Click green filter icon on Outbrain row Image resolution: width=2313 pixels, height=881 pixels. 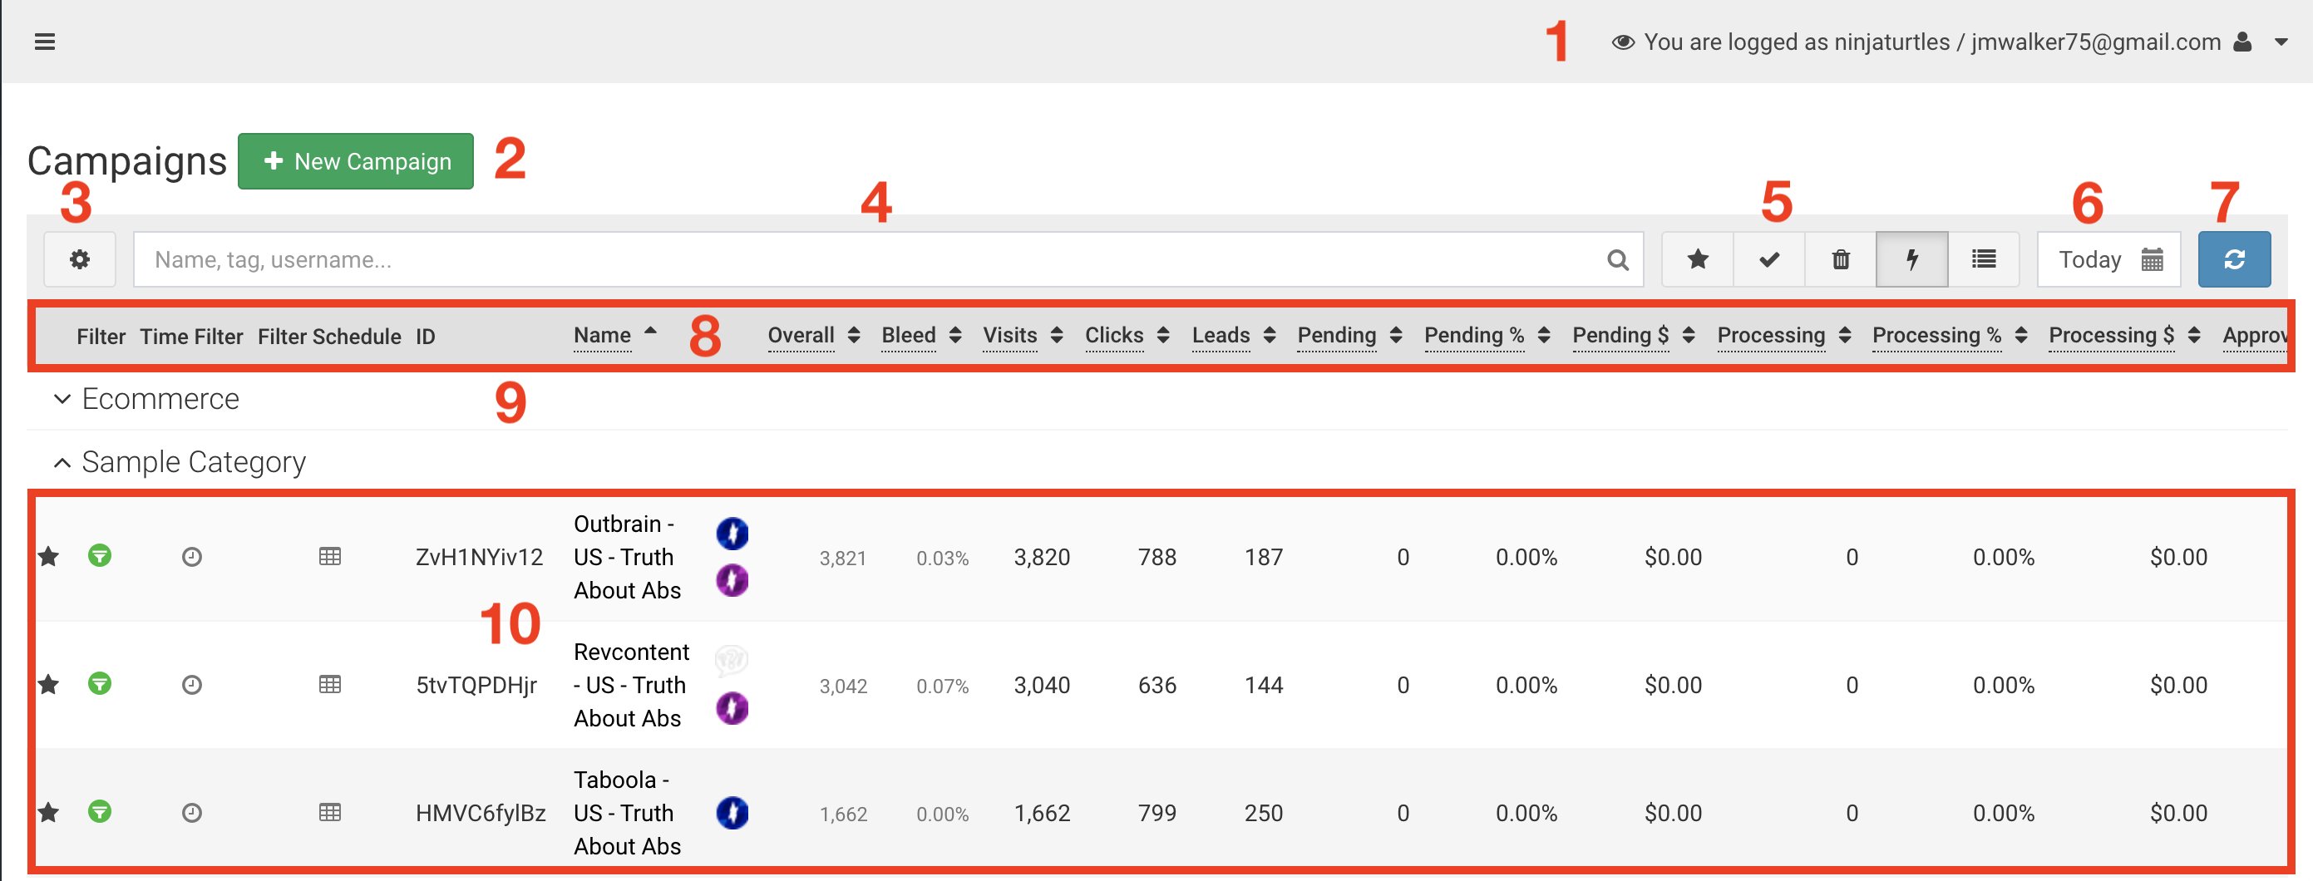(x=100, y=556)
